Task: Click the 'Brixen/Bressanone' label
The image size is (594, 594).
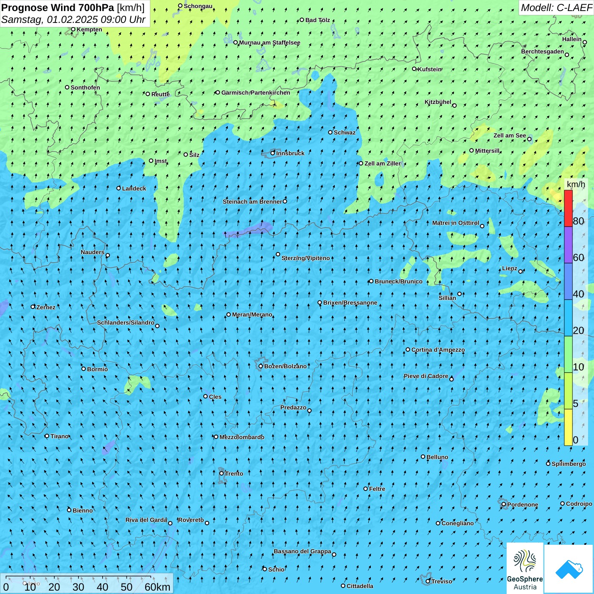Action: point(350,303)
